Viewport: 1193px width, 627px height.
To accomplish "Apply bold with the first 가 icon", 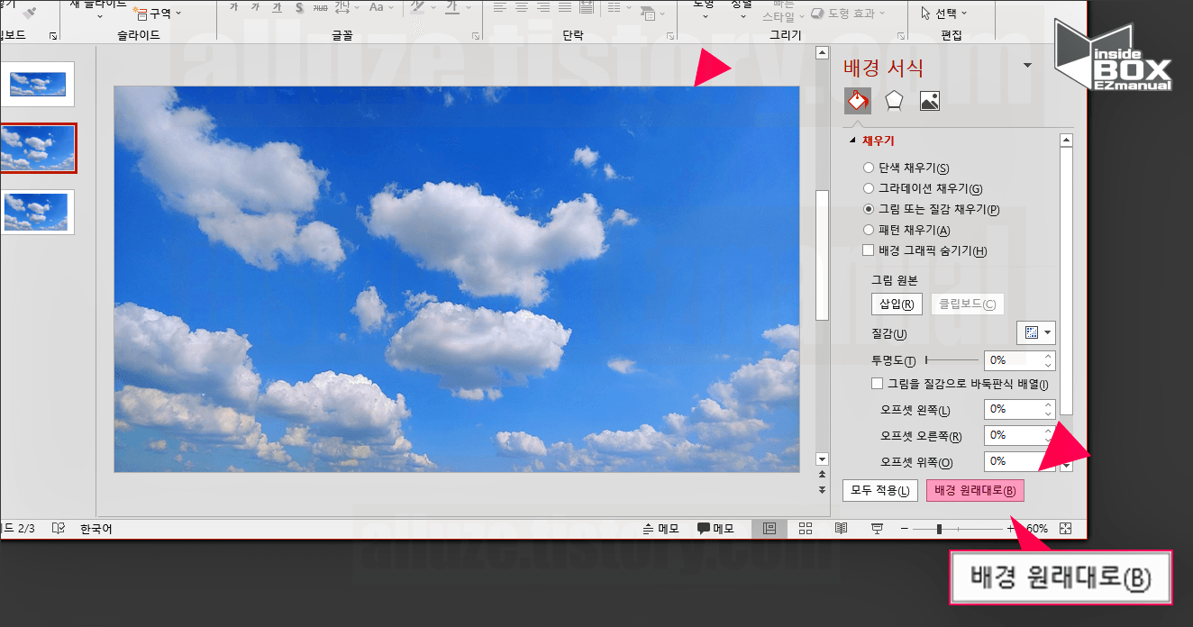I will click(x=234, y=7).
